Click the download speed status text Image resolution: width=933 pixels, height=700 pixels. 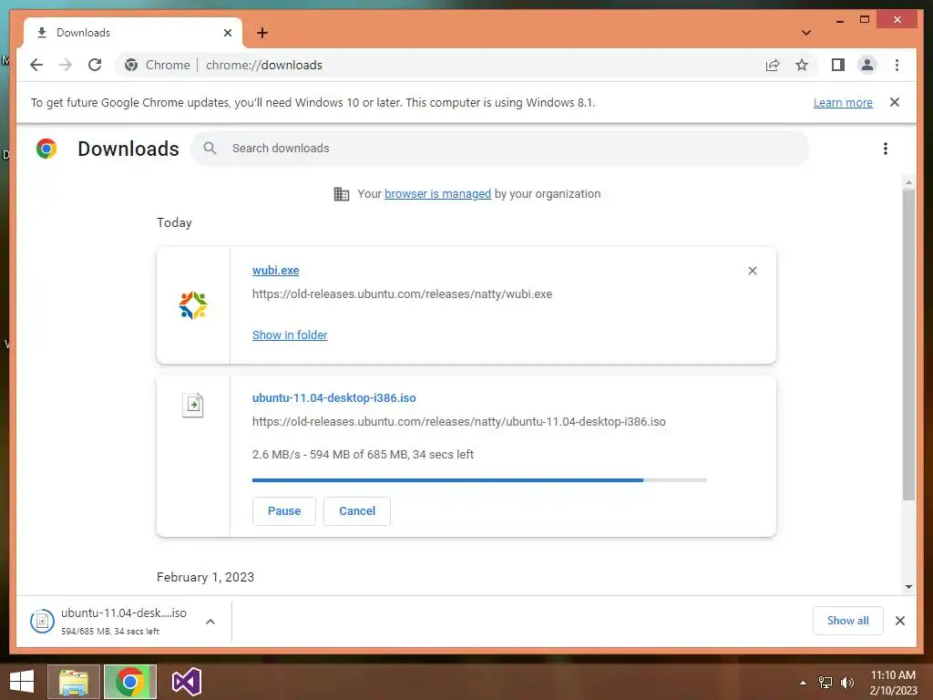point(363,454)
